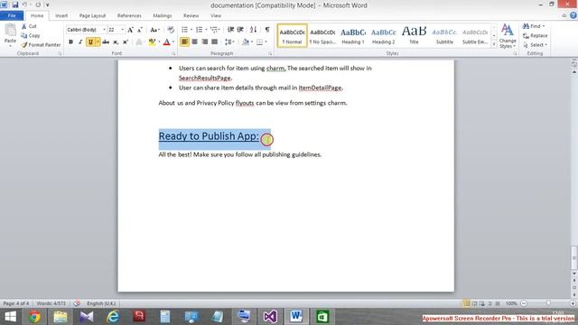Apply strikethrough formatting
This screenshot has height=325, width=578.
[x=106, y=42]
